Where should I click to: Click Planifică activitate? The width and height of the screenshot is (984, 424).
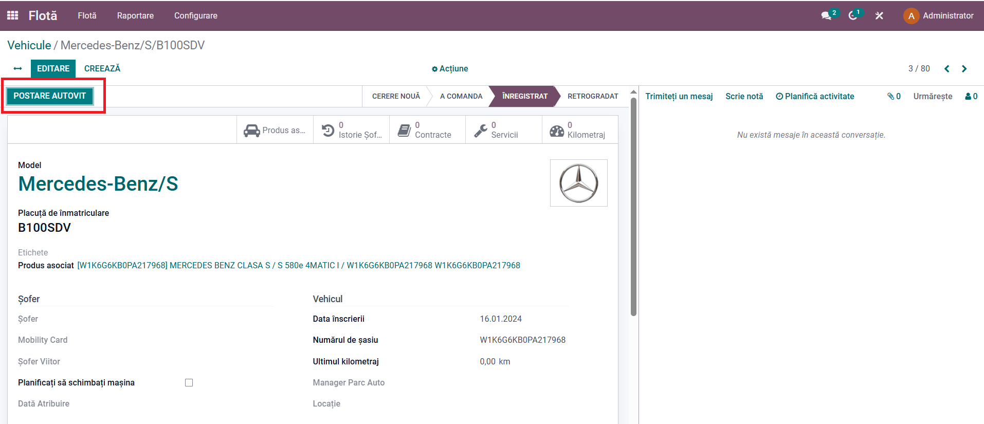coord(815,96)
